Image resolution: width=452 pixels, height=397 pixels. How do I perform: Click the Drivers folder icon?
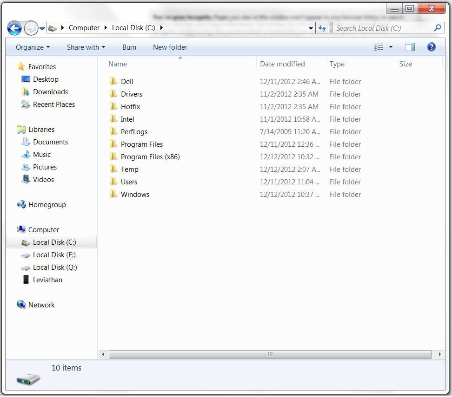tap(113, 94)
